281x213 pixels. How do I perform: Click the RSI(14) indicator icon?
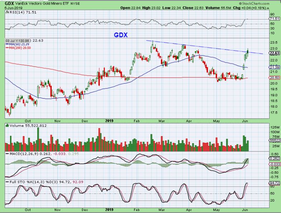[7, 12]
